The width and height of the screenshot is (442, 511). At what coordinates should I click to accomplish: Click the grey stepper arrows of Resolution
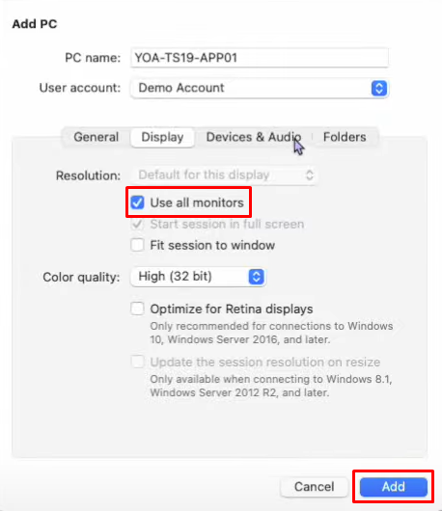click(309, 175)
